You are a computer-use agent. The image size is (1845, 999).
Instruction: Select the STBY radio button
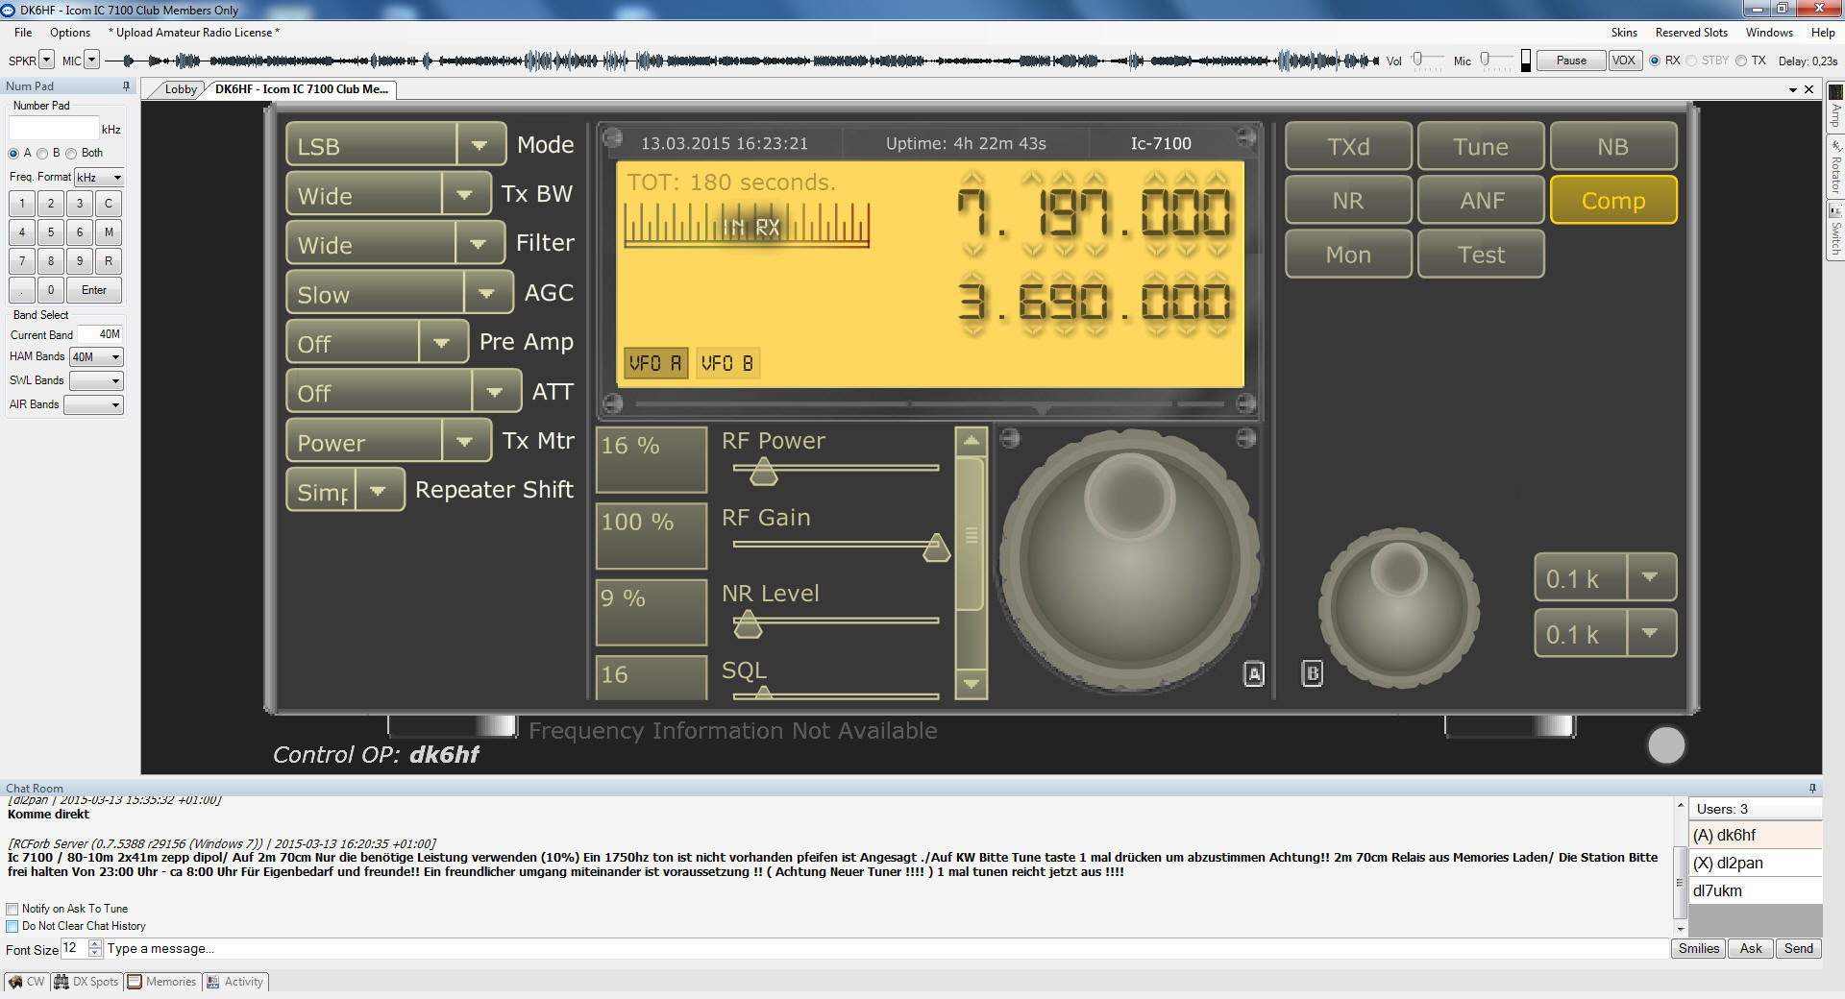(x=1691, y=61)
